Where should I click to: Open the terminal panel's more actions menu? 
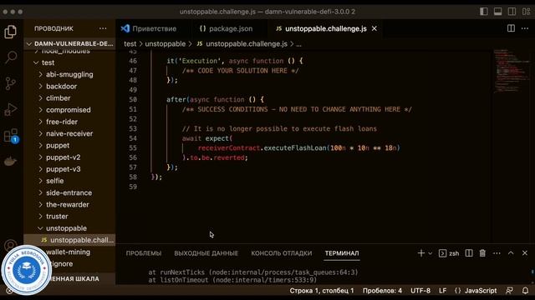(x=497, y=253)
